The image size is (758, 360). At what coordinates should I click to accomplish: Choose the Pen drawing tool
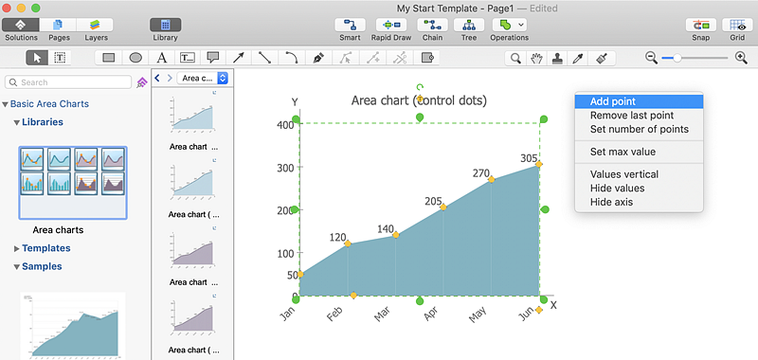tap(318, 59)
